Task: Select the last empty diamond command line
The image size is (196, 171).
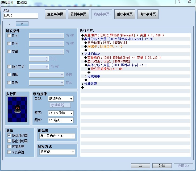Action: point(136,87)
